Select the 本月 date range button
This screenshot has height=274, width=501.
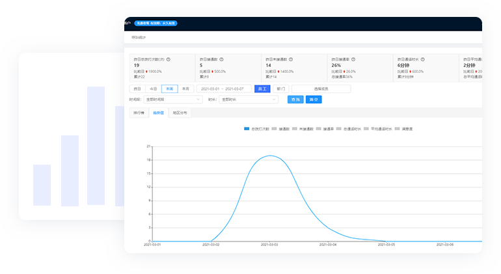coord(186,89)
